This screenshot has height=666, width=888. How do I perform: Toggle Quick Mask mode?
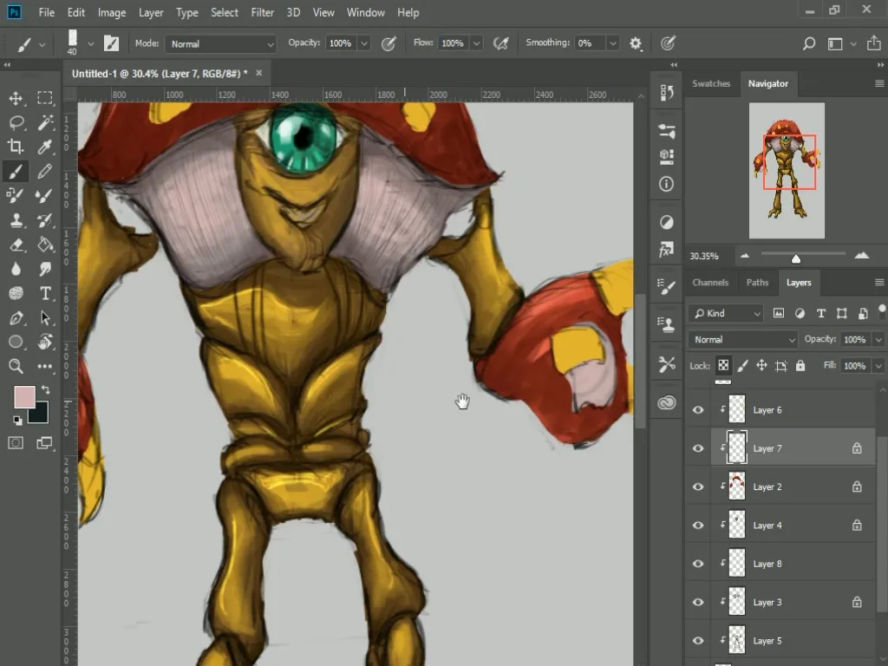click(16, 443)
